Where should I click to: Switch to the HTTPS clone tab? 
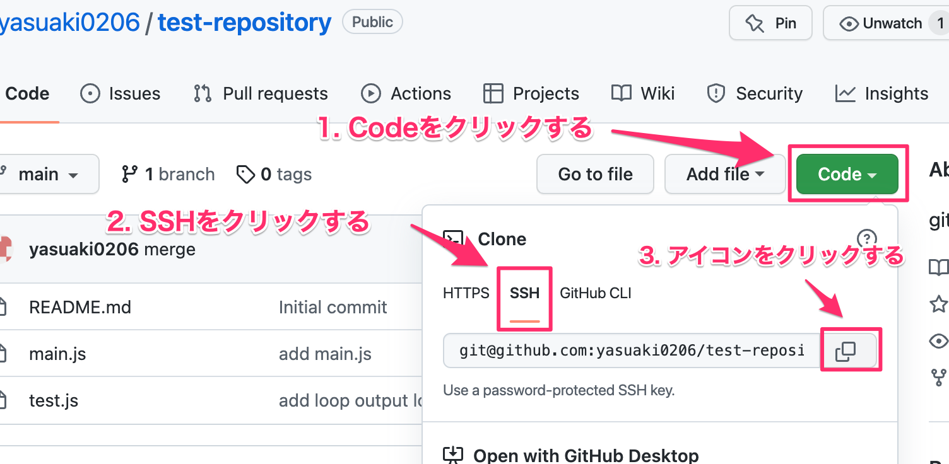(x=466, y=293)
